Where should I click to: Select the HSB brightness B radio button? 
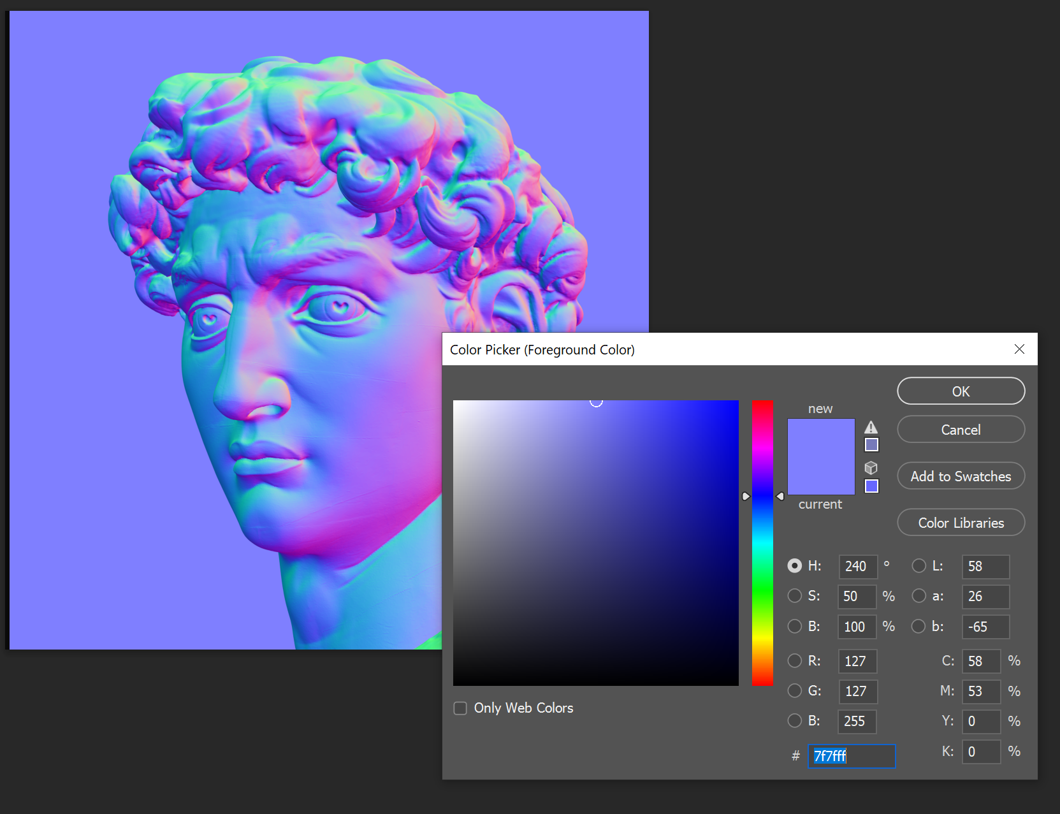[x=795, y=626]
